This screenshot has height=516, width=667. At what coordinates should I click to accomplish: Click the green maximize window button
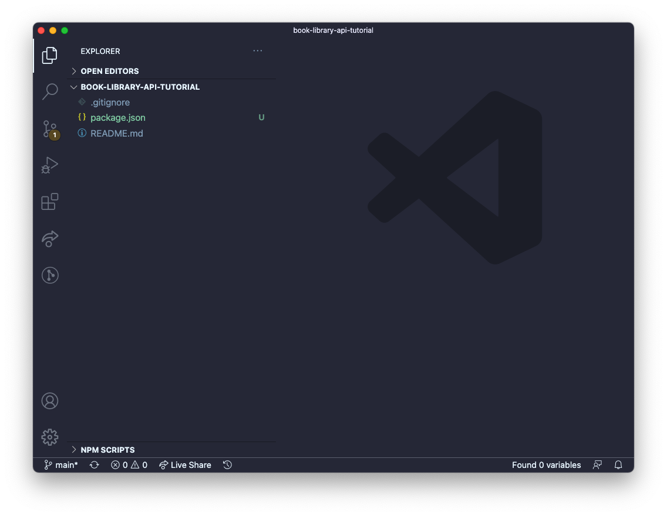point(65,30)
